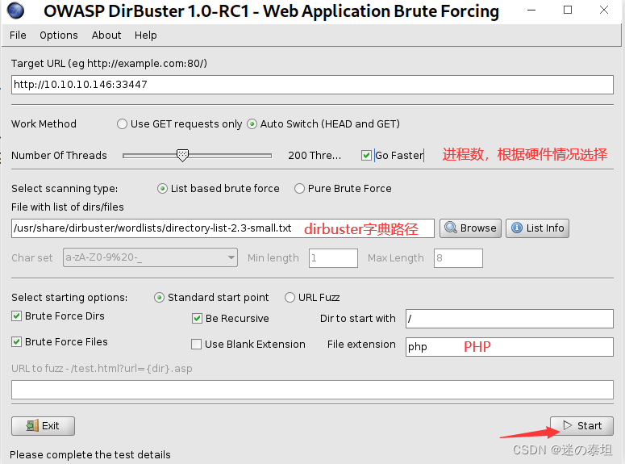625x464 pixels.
Task: Click the URL to fuzz input field
Action: [312, 390]
